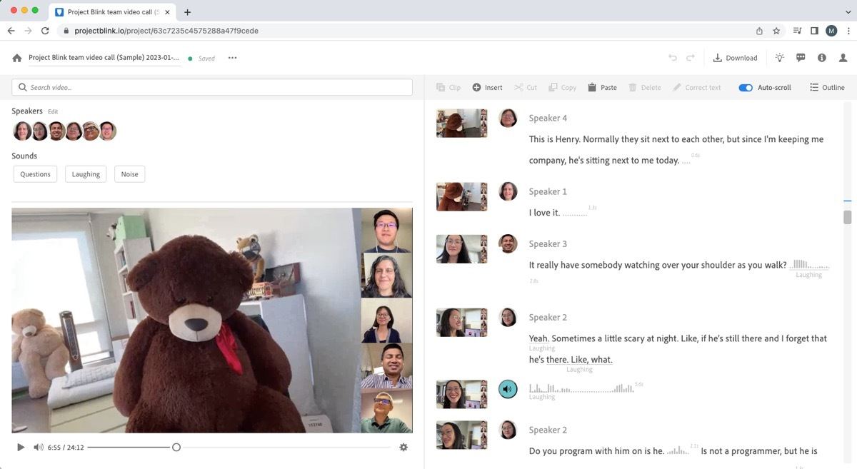Open the Chrome profile avatar M
This screenshot has height=469, width=857.
[831, 31]
